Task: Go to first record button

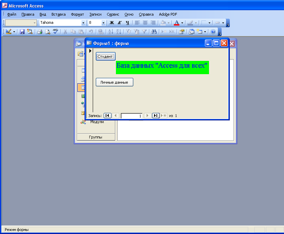Action: (x=107, y=115)
